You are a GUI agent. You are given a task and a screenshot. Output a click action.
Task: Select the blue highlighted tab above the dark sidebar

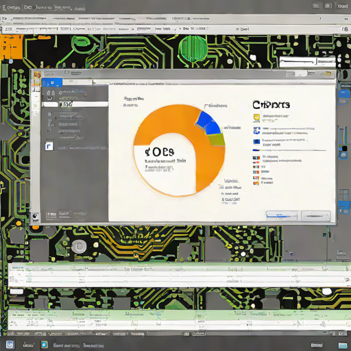[52, 82]
